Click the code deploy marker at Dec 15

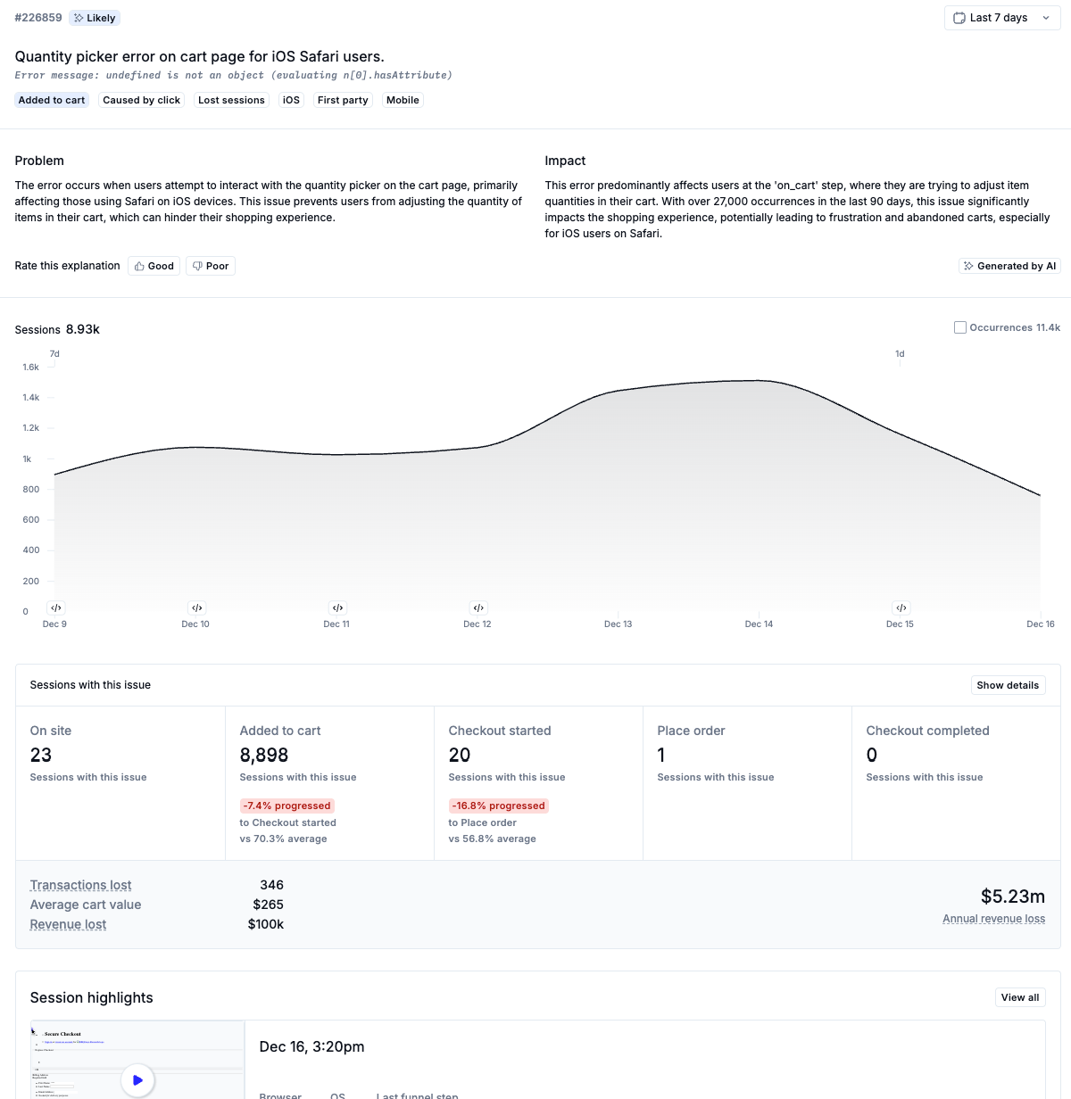901,607
